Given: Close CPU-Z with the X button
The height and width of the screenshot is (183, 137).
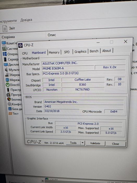Looking at the screenshot, I should pyautogui.click(x=126, y=42).
